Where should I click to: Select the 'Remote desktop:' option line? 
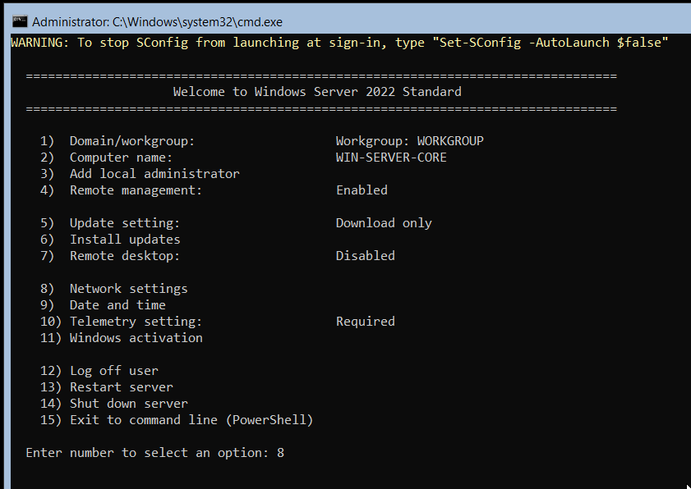pyautogui.click(x=110, y=256)
